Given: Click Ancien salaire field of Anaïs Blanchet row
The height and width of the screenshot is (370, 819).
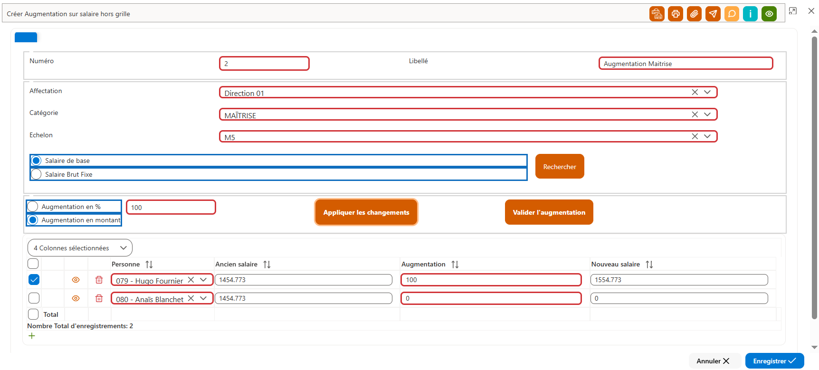Looking at the screenshot, I should click(304, 298).
